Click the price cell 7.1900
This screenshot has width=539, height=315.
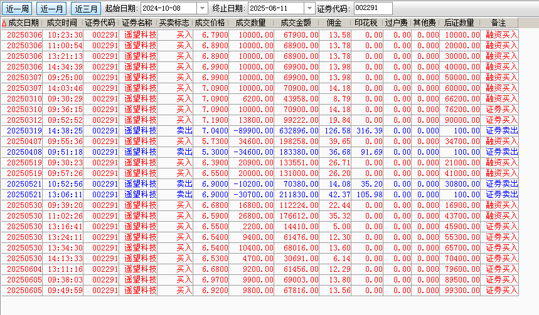(215, 120)
